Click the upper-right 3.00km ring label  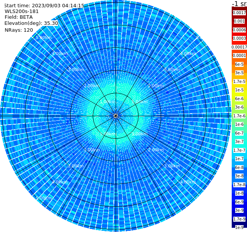pyautogui.click(x=172, y=70)
